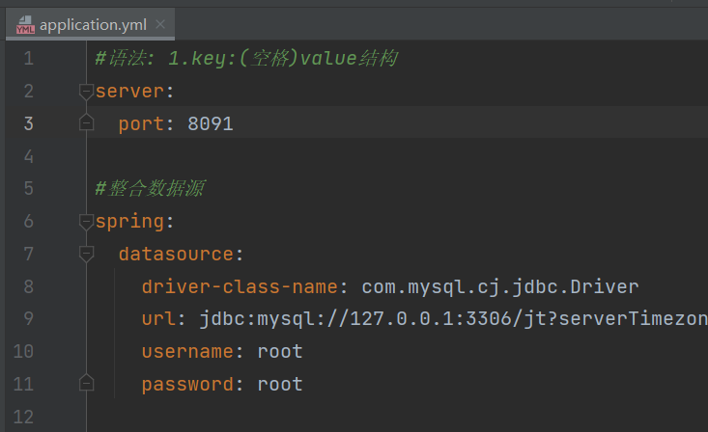Collapse the server block fold marker
The height and width of the screenshot is (432, 708).
(86, 92)
